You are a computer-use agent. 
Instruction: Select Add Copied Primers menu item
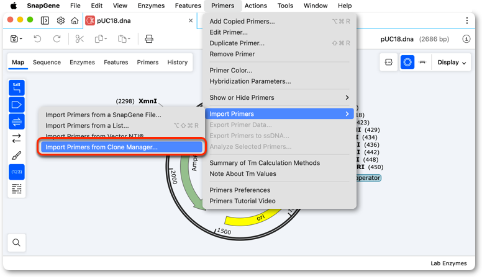click(x=279, y=21)
